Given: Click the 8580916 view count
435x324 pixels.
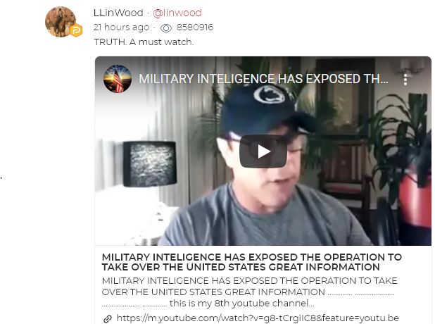Looking at the screenshot, I should coord(195,27).
